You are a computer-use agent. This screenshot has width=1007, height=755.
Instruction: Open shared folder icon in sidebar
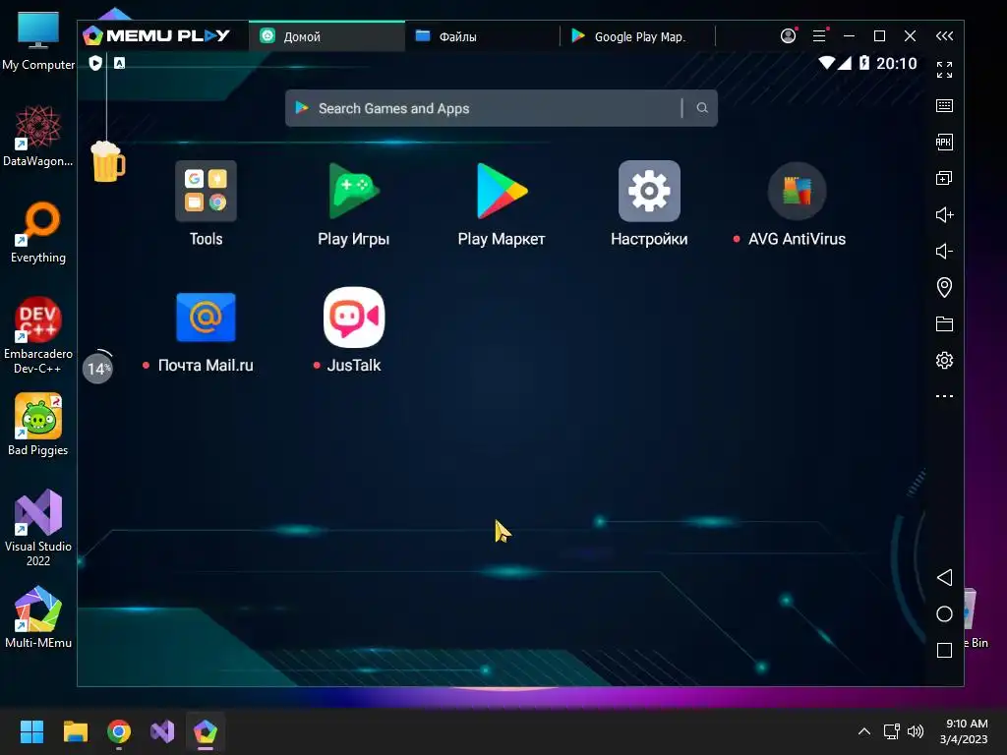click(944, 323)
